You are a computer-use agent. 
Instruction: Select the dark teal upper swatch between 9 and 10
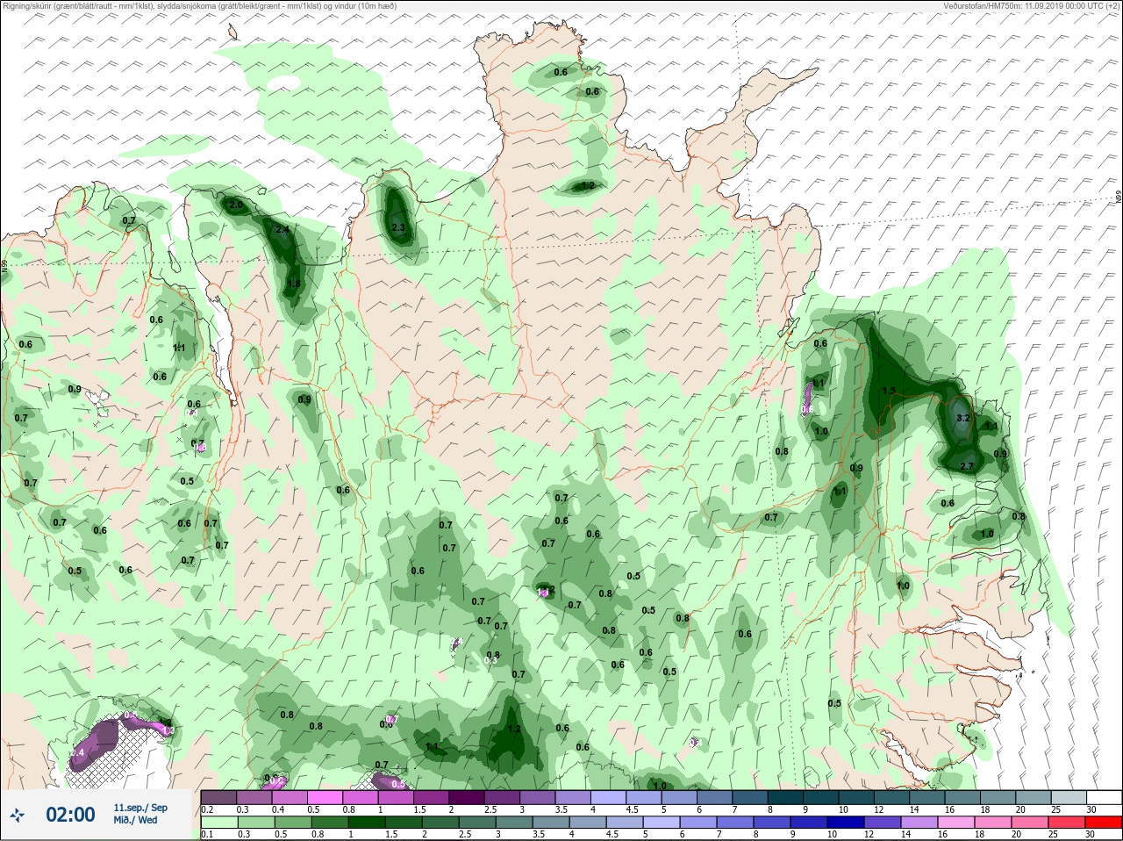821,797
